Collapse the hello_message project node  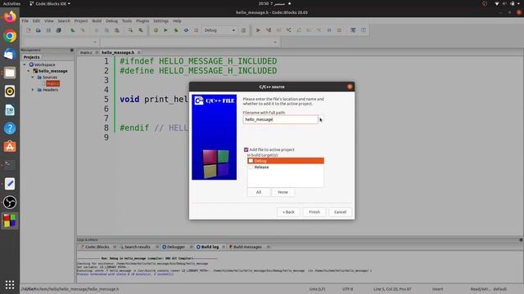29,71
